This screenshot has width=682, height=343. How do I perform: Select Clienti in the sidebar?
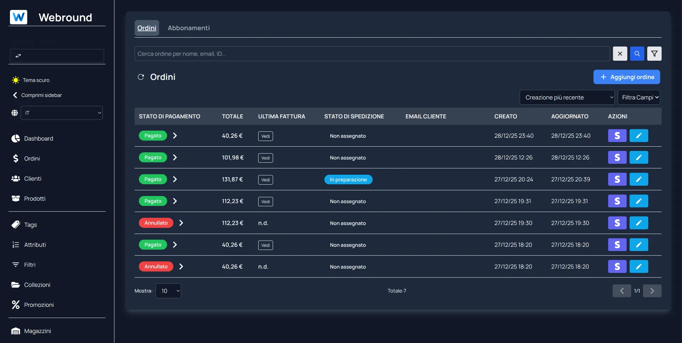33,179
